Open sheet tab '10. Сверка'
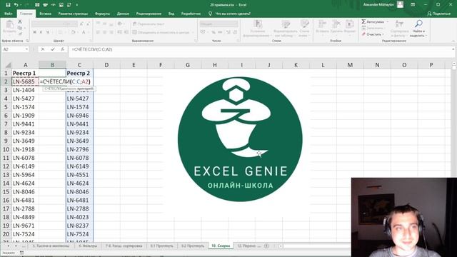Viewport: 457px width, 257px height. [221, 246]
